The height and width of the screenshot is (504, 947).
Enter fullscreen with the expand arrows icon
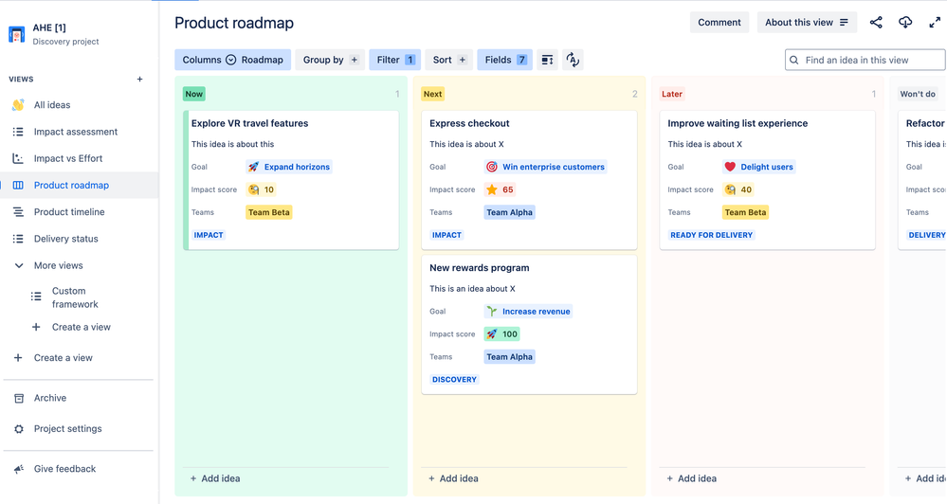click(x=935, y=23)
